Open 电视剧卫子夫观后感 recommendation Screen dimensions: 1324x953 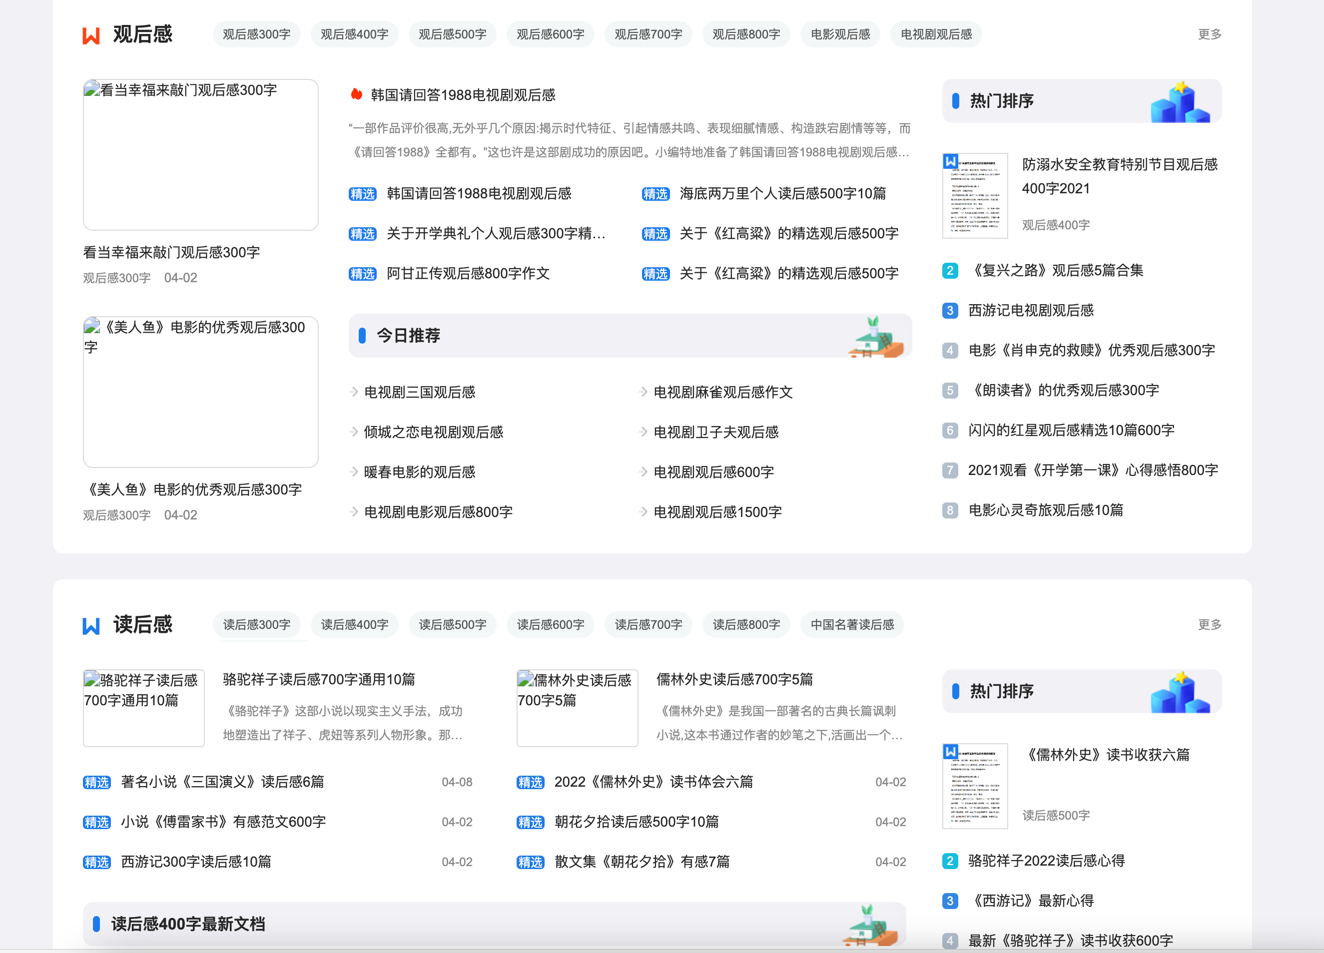715,432
